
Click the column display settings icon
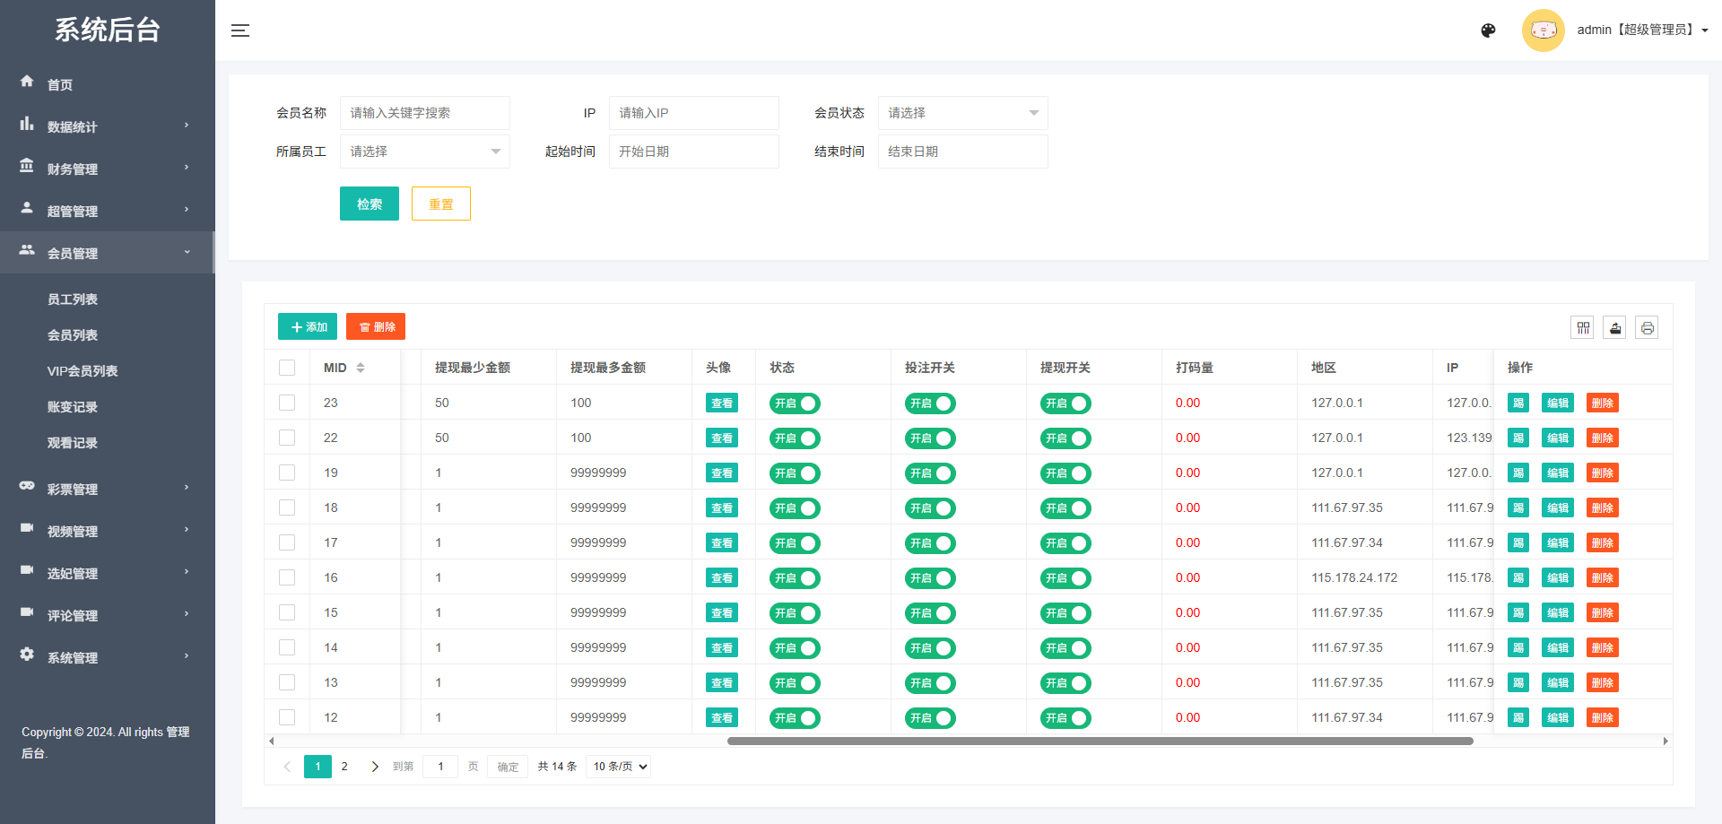[1582, 327]
